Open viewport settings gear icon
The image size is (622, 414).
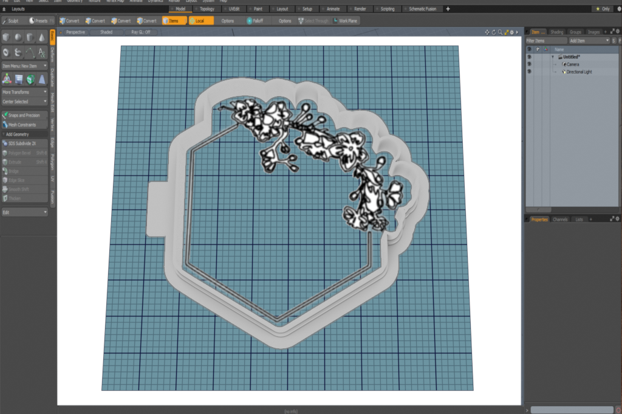[x=511, y=32]
